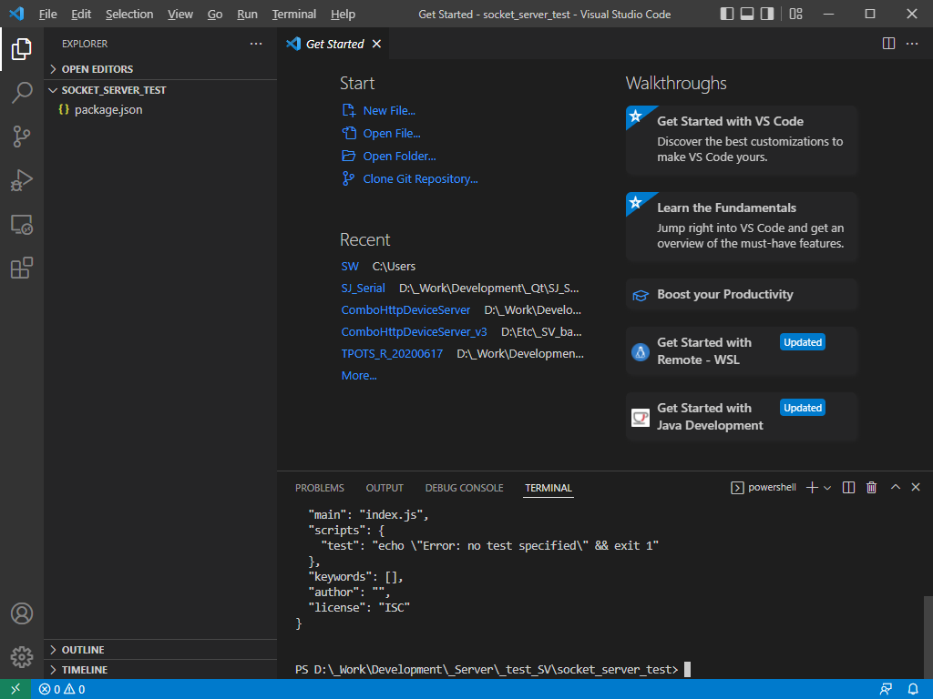
Task: Open the Terminal menu
Action: coord(294,14)
